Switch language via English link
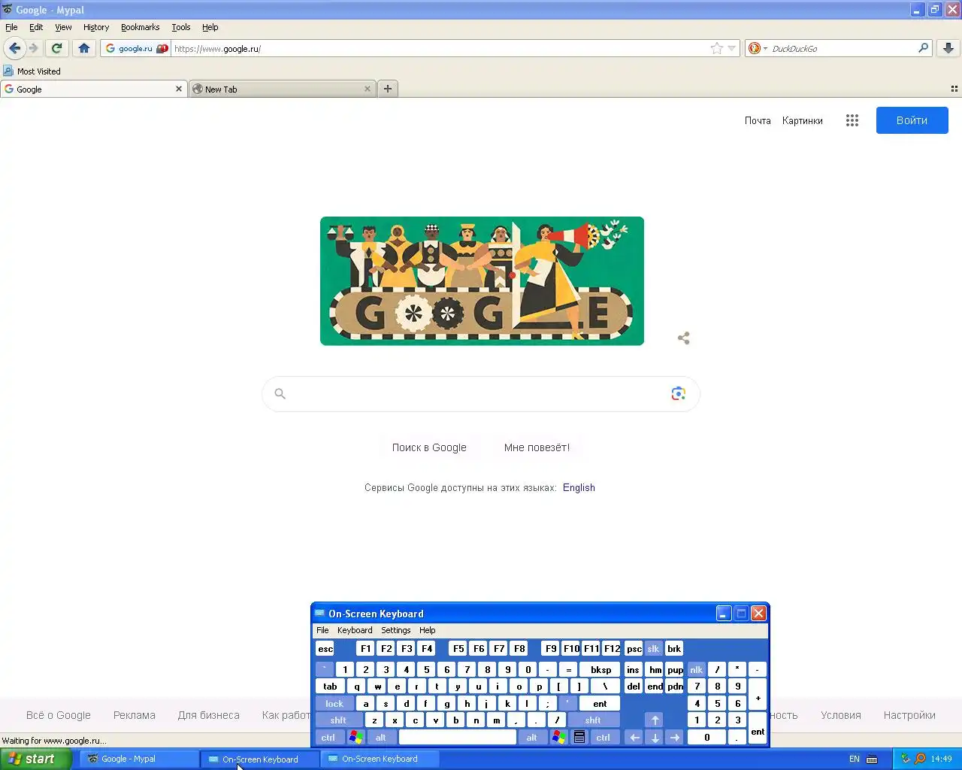Viewport: 962px width, 770px height. tap(579, 487)
